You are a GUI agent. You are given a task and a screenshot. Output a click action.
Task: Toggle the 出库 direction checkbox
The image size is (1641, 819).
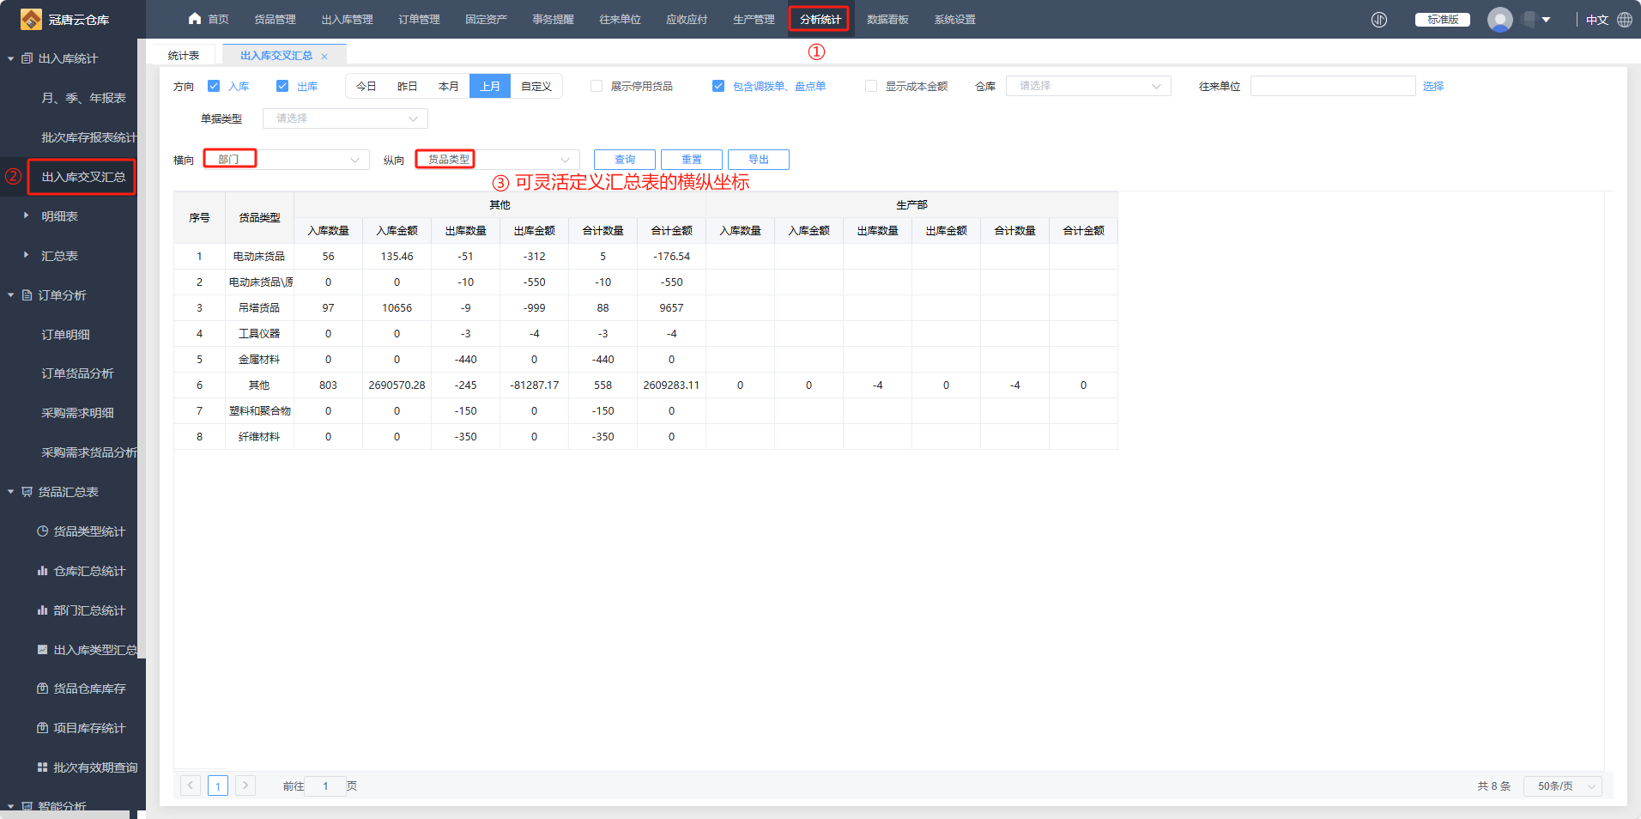pos(282,86)
